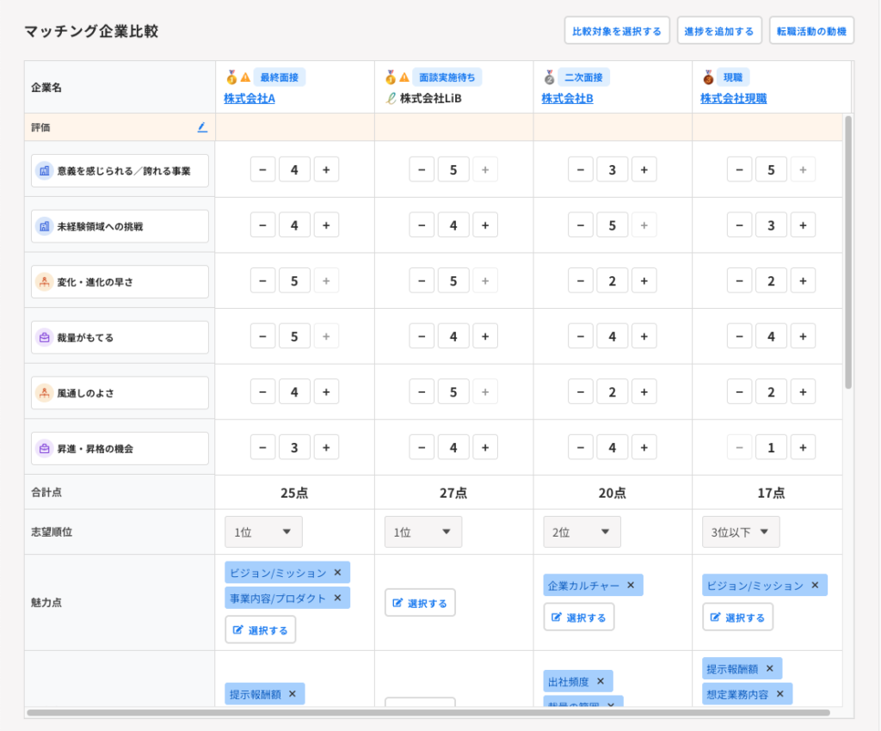The height and width of the screenshot is (731, 881).
Task: Click the pencil edit icon in 評価 row
Action: coord(202,127)
